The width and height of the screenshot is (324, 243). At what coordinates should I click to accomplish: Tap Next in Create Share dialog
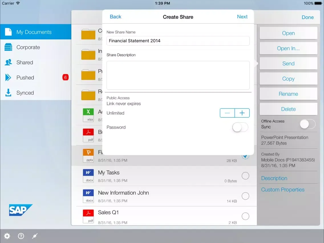pyautogui.click(x=242, y=17)
